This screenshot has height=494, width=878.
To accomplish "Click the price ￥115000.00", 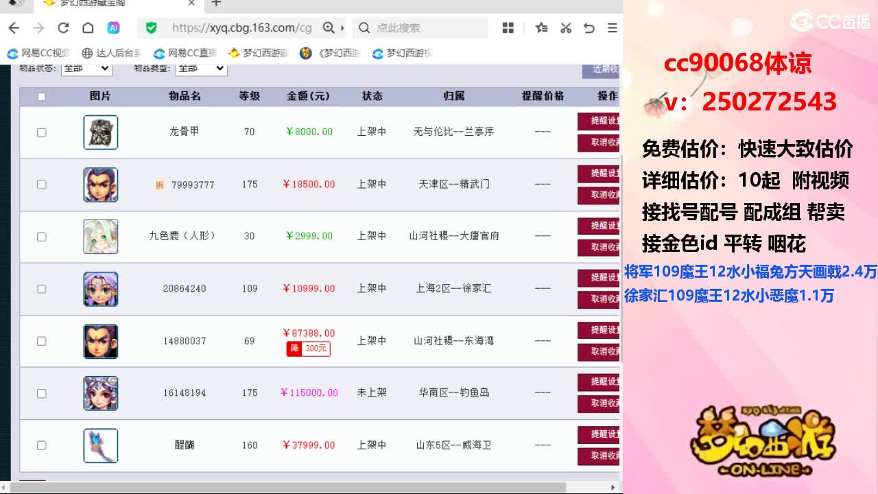I will [x=309, y=392].
